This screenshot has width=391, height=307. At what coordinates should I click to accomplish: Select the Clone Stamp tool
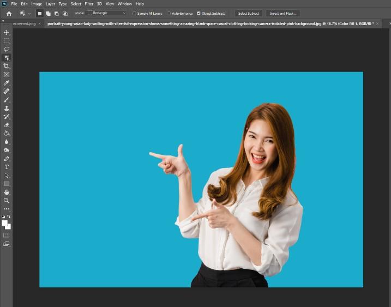(7, 108)
